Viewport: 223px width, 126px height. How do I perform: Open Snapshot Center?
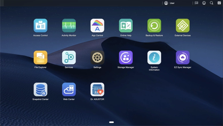tap(40, 90)
